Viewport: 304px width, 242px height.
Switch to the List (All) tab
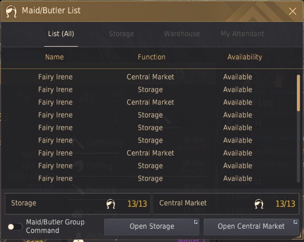61,34
